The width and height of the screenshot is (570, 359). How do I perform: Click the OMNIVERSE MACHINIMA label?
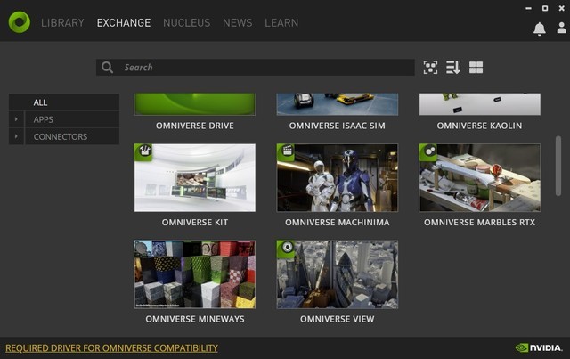[x=338, y=222]
